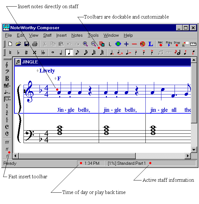Click the vertical scrollbar up arrow

pyautogui.click(x=194, y=60)
